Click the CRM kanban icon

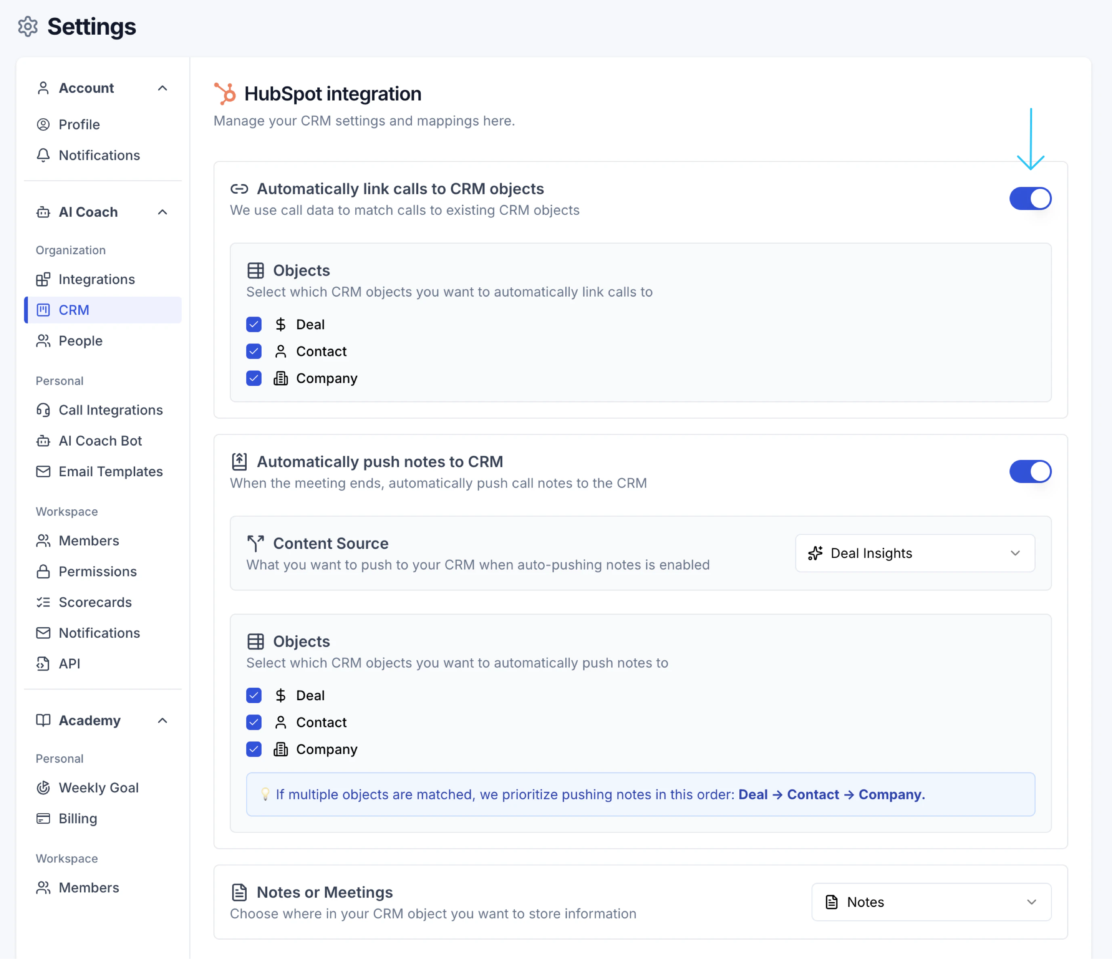[x=44, y=310]
